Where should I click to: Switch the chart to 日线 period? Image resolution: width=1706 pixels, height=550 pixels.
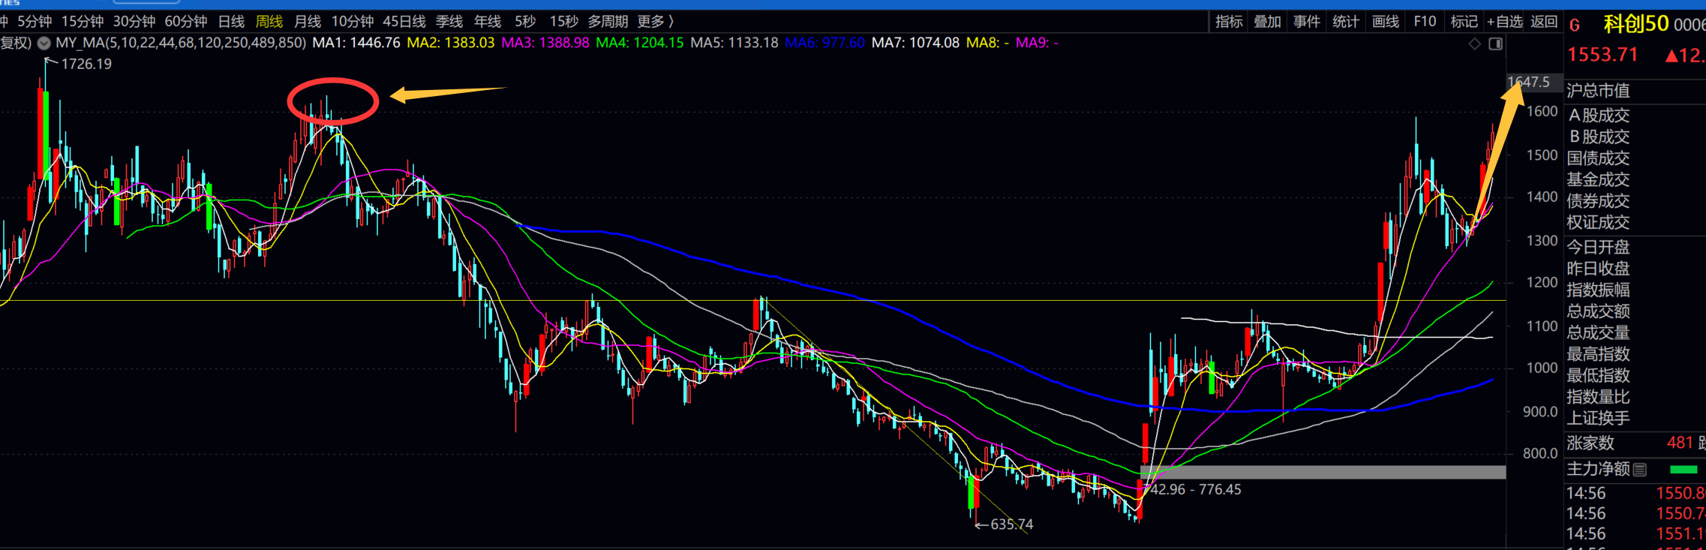[231, 22]
